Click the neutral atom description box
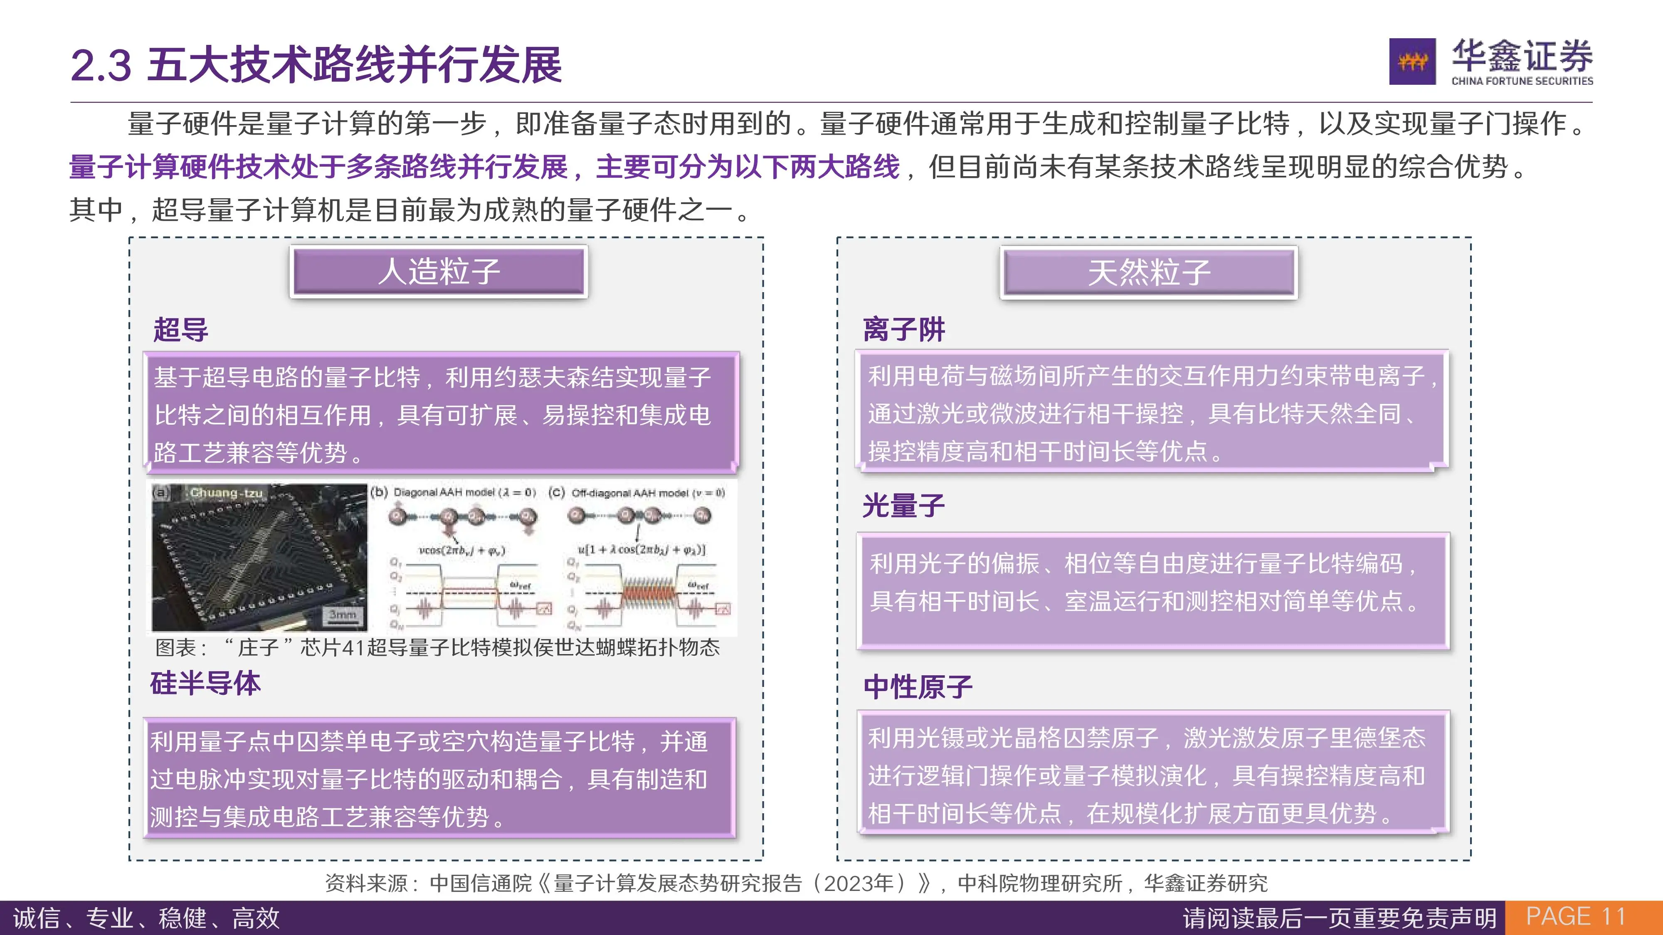Viewport: 1663px width, 935px height. [1153, 774]
